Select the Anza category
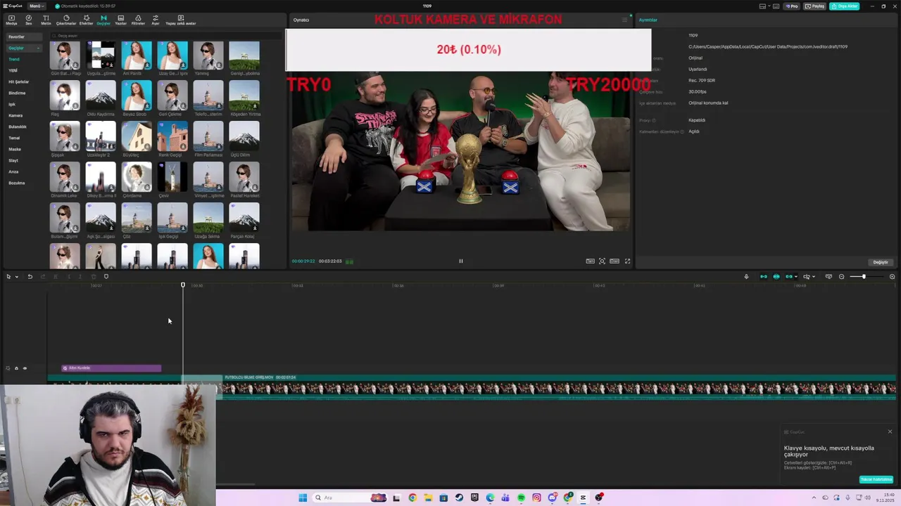901x506 pixels. (13, 171)
